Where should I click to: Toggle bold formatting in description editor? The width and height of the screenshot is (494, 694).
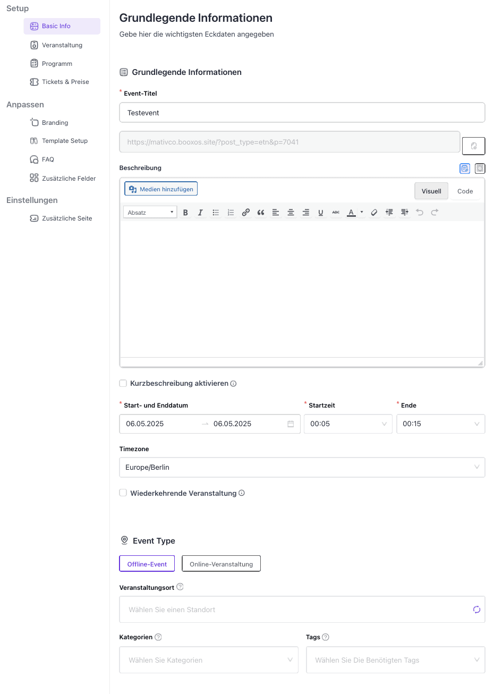(185, 213)
